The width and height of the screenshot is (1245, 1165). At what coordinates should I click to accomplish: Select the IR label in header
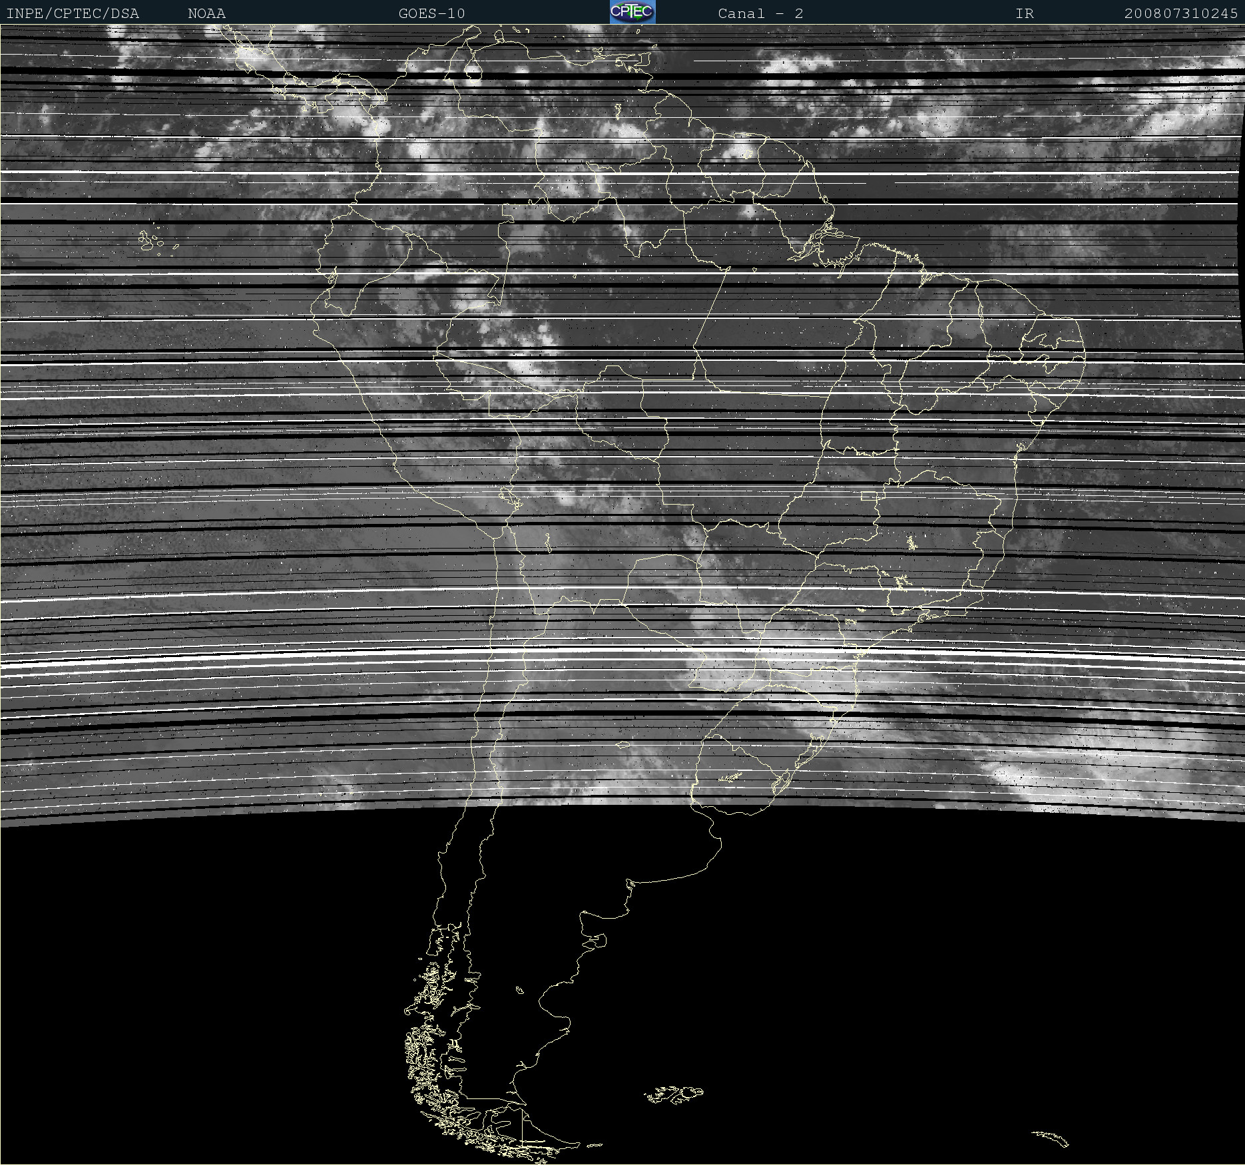1025,13
